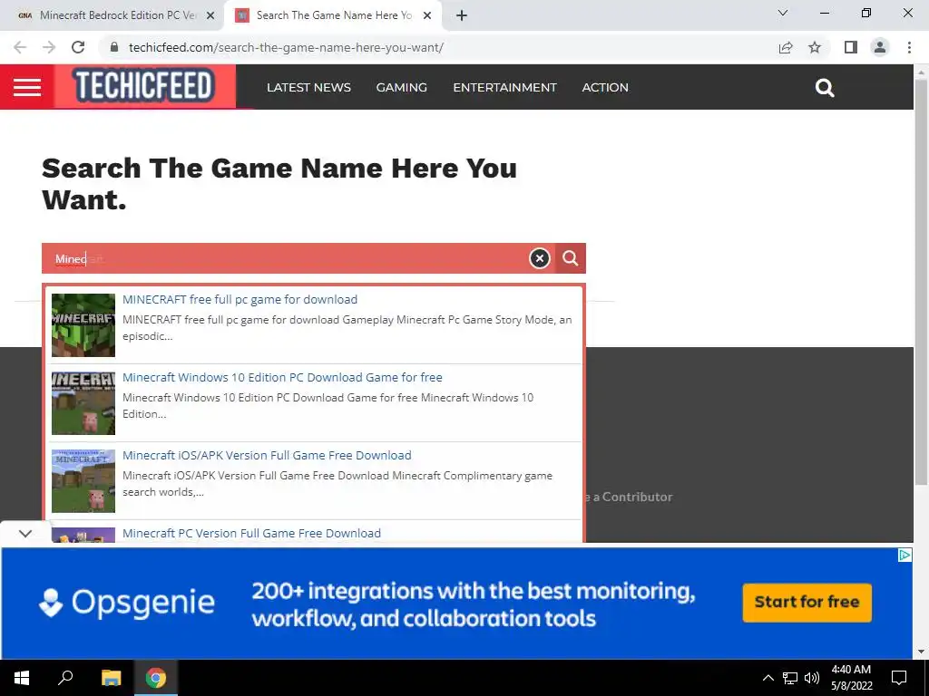Clear the search field with the X icon
Screen dimensions: 929x696
[x=539, y=258]
